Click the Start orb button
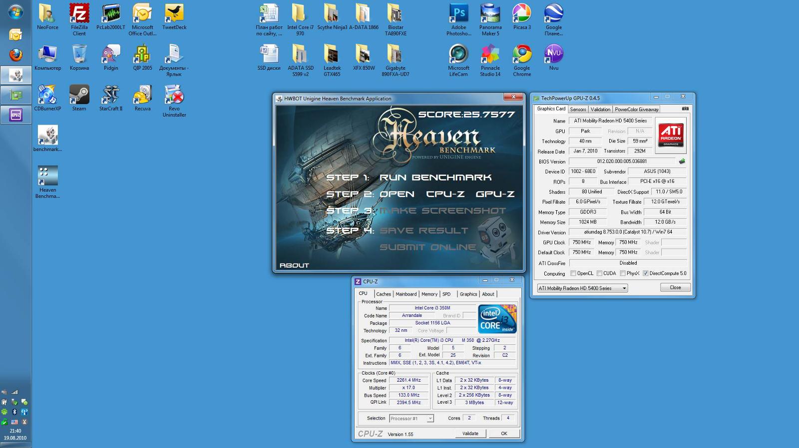 point(15,12)
